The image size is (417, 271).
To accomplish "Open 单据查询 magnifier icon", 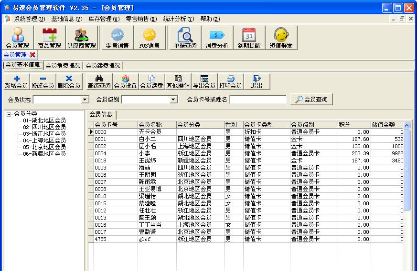I will (185, 38).
